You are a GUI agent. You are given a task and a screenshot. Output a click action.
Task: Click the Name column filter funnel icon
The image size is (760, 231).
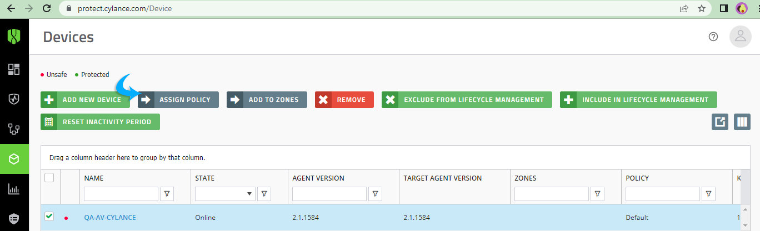click(167, 194)
